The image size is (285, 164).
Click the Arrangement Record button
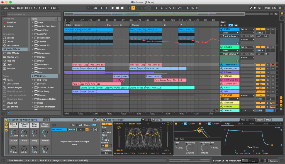pyautogui.click(x=122, y=8)
